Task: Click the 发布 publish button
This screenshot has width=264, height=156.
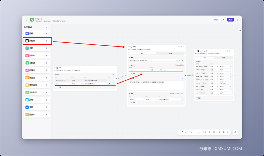Action: coord(230,20)
